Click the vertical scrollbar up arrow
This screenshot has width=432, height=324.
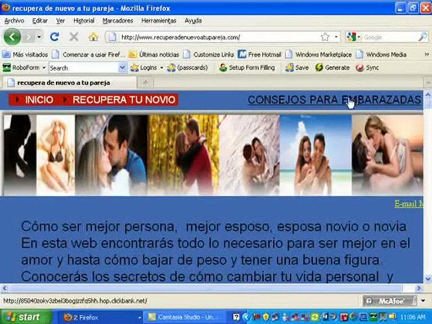click(427, 95)
